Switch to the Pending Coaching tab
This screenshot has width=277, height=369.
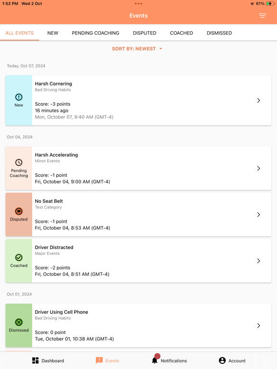point(95,33)
